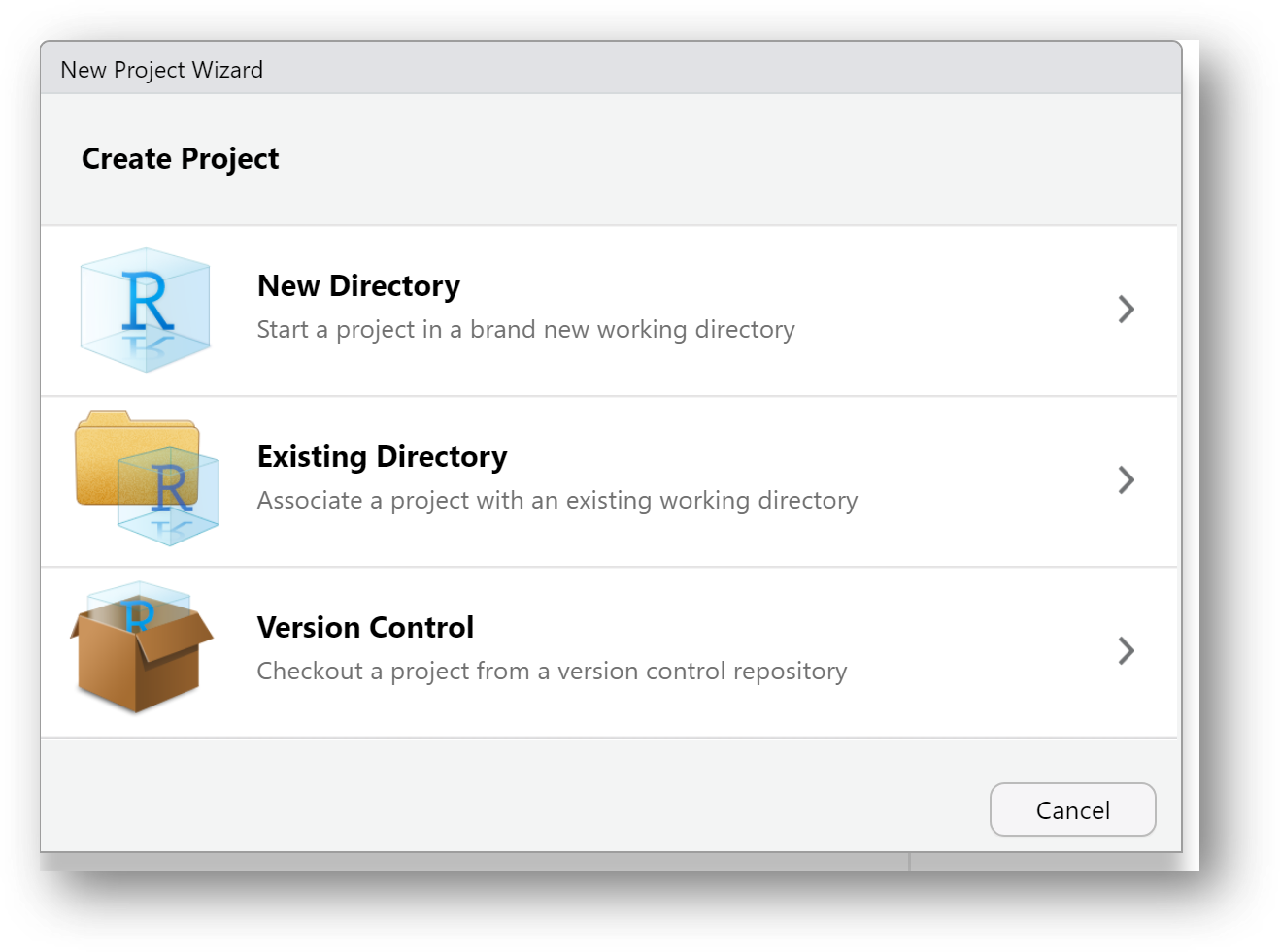
Task: Click "Checkout a project from a version control repository"
Action: [552, 672]
